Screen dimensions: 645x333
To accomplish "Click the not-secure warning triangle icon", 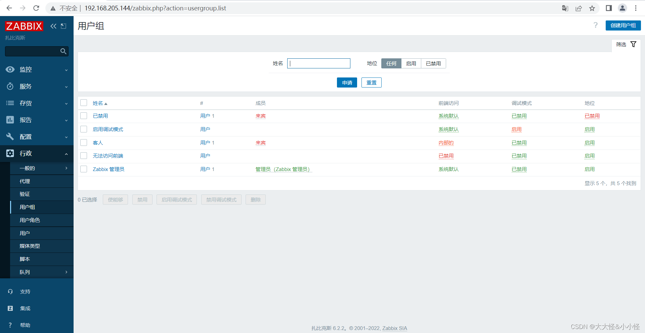I will [x=53, y=8].
